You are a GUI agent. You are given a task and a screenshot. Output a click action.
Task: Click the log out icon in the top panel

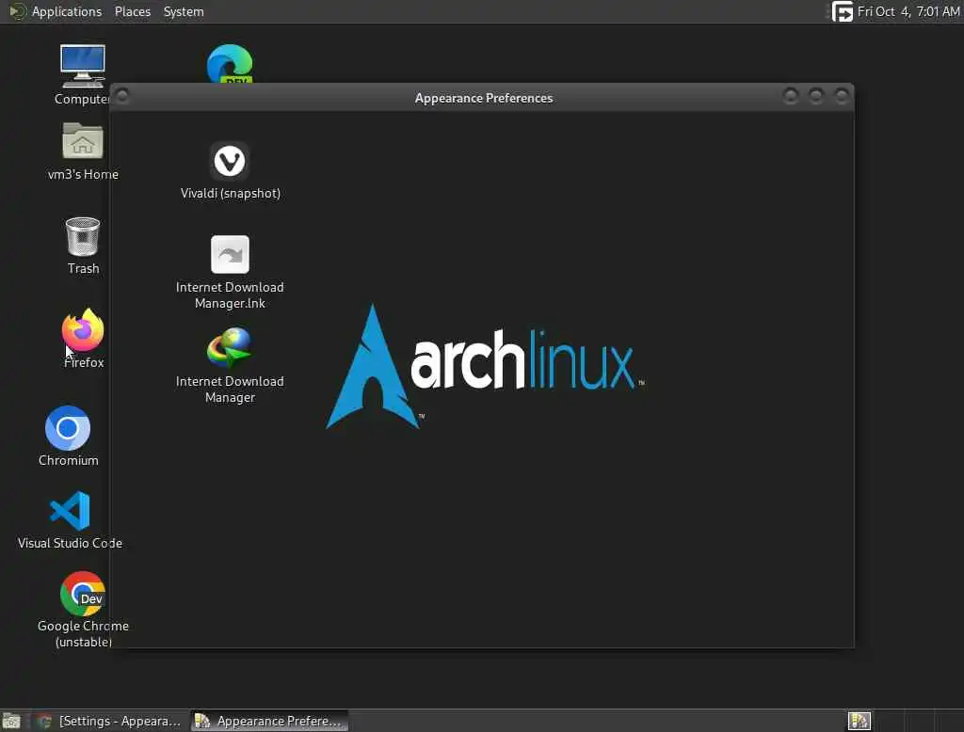[843, 11]
